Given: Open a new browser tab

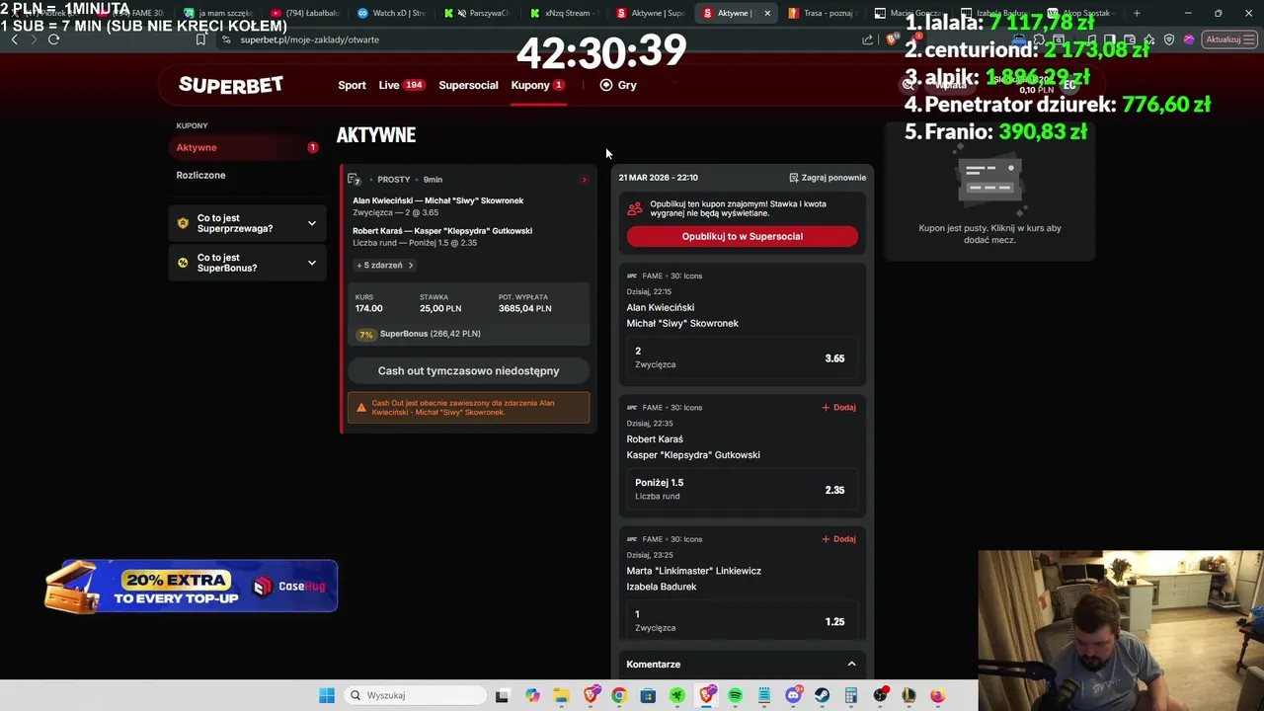Looking at the screenshot, I should pyautogui.click(x=1137, y=13).
